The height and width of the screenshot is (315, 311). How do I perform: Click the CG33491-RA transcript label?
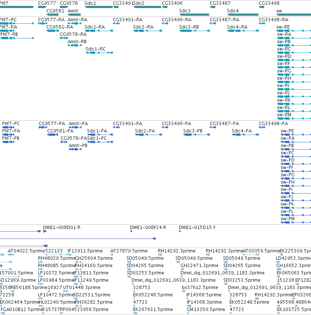pos(128,20)
